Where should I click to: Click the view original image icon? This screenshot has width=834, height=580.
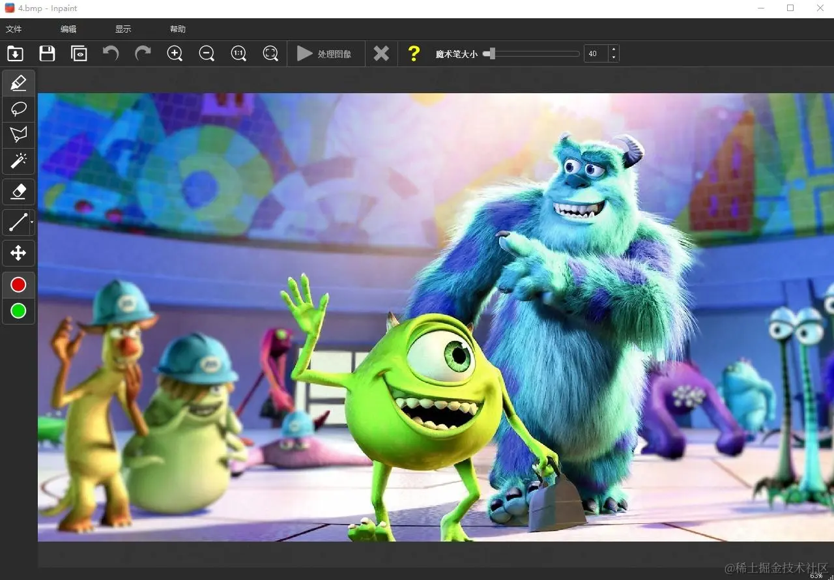coord(79,53)
